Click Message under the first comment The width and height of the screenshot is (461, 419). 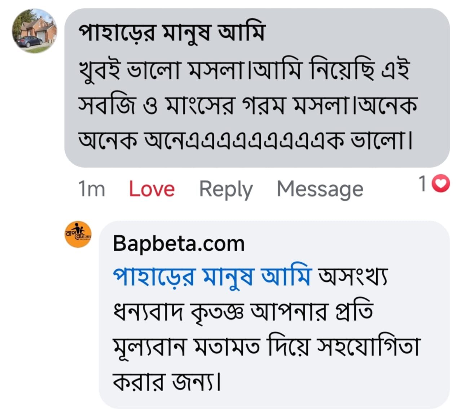(320, 189)
